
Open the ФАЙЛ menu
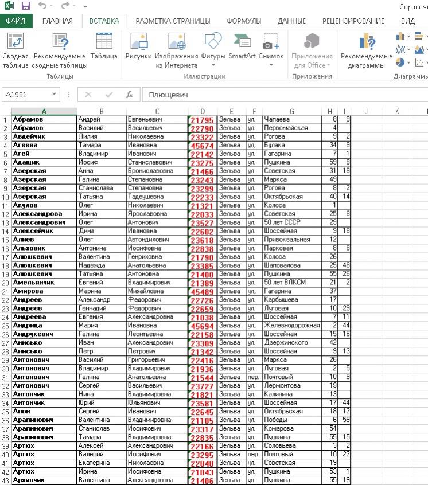pos(15,21)
